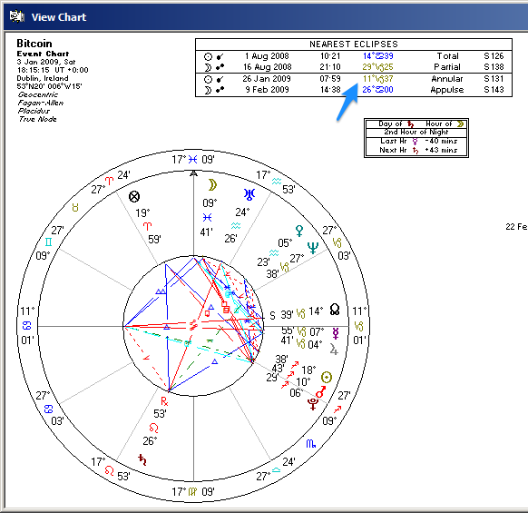Click the 2nd Hour of Night text
This screenshot has height=513, width=528.
(x=416, y=133)
